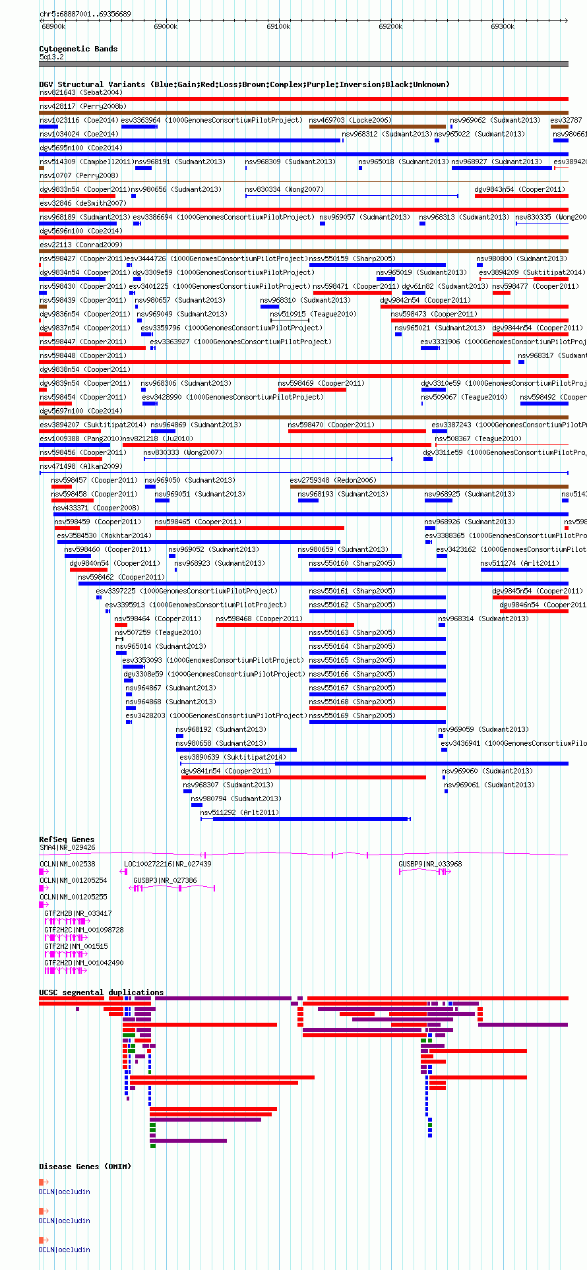Open nsv433371 (Cooper2008) variant
The image size is (587, 1270).
pyautogui.click(x=96, y=508)
